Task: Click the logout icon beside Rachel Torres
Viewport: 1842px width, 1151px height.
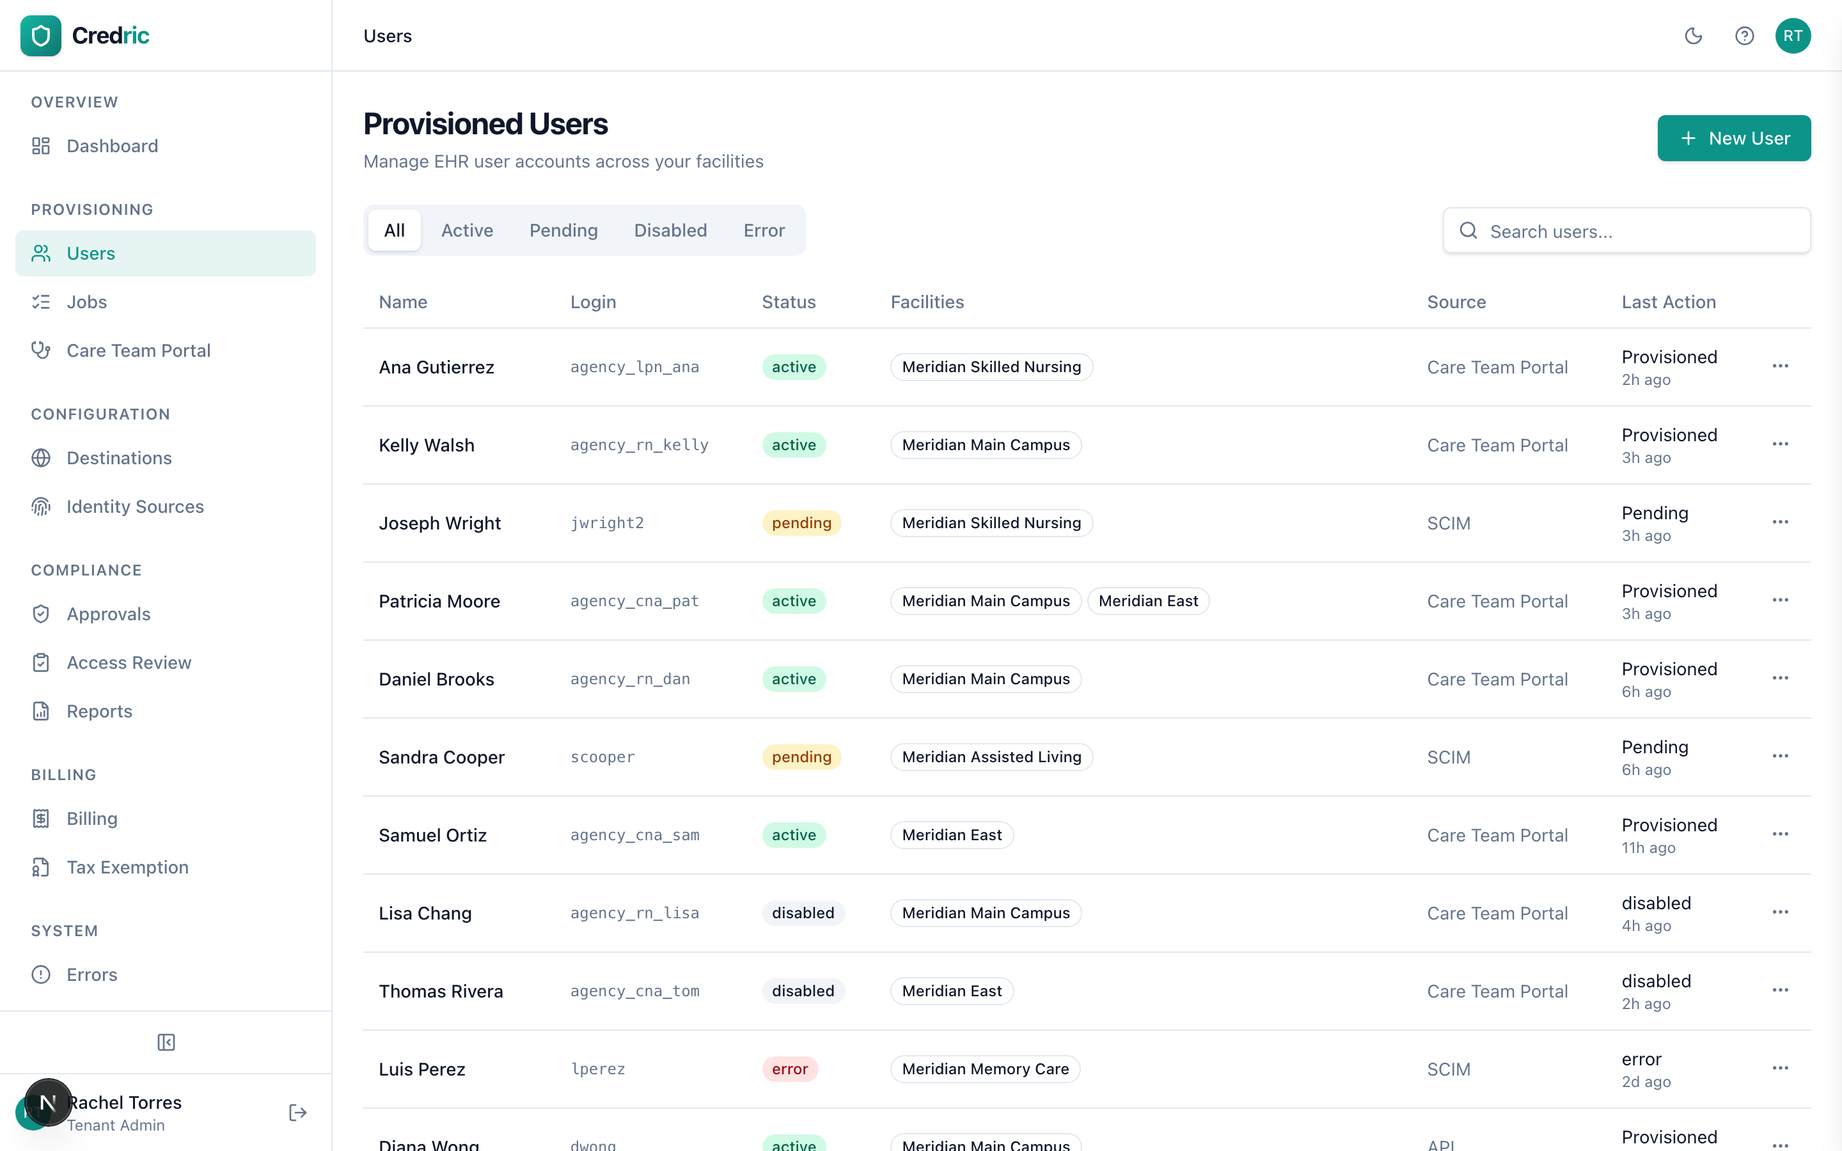Action: pyautogui.click(x=297, y=1114)
